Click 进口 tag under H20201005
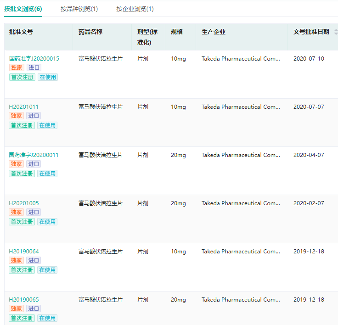The height and width of the screenshot is (325, 338). point(34,212)
